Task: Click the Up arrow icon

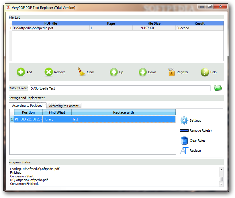Action: pyautogui.click(x=114, y=72)
